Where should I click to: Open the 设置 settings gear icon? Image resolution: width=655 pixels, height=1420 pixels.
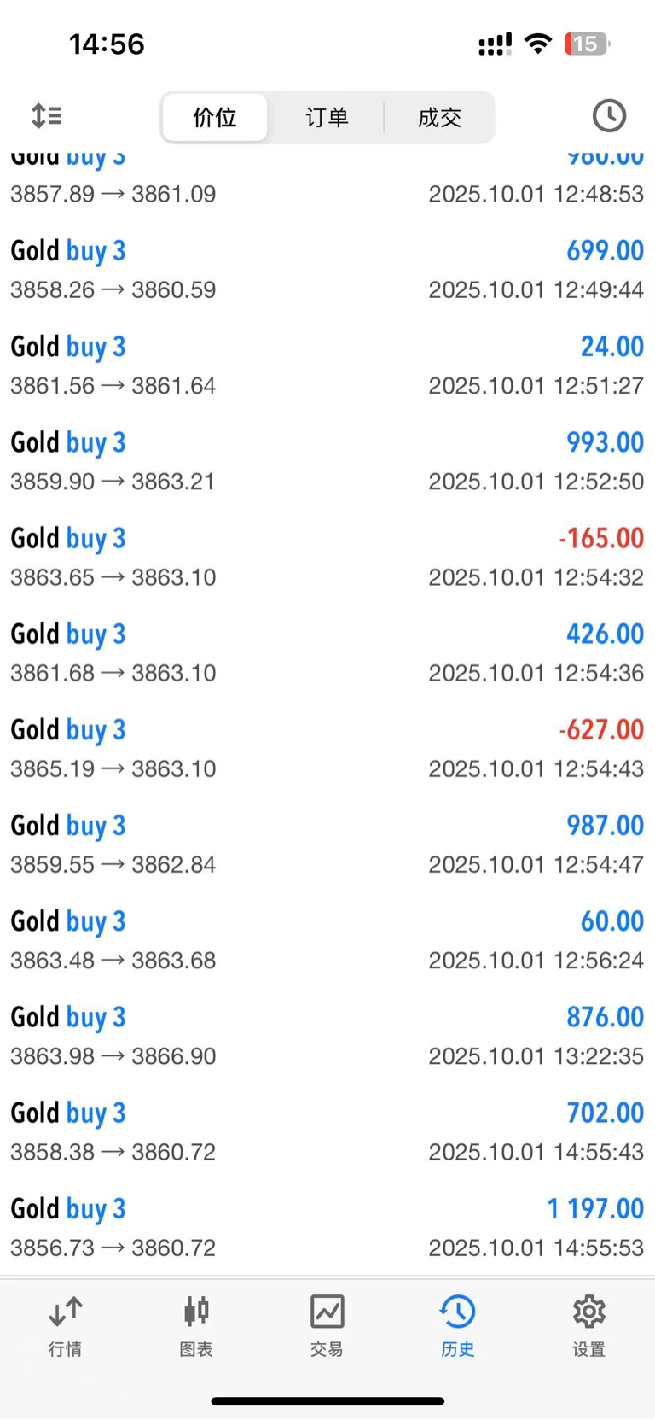[x=588, y=1311]
